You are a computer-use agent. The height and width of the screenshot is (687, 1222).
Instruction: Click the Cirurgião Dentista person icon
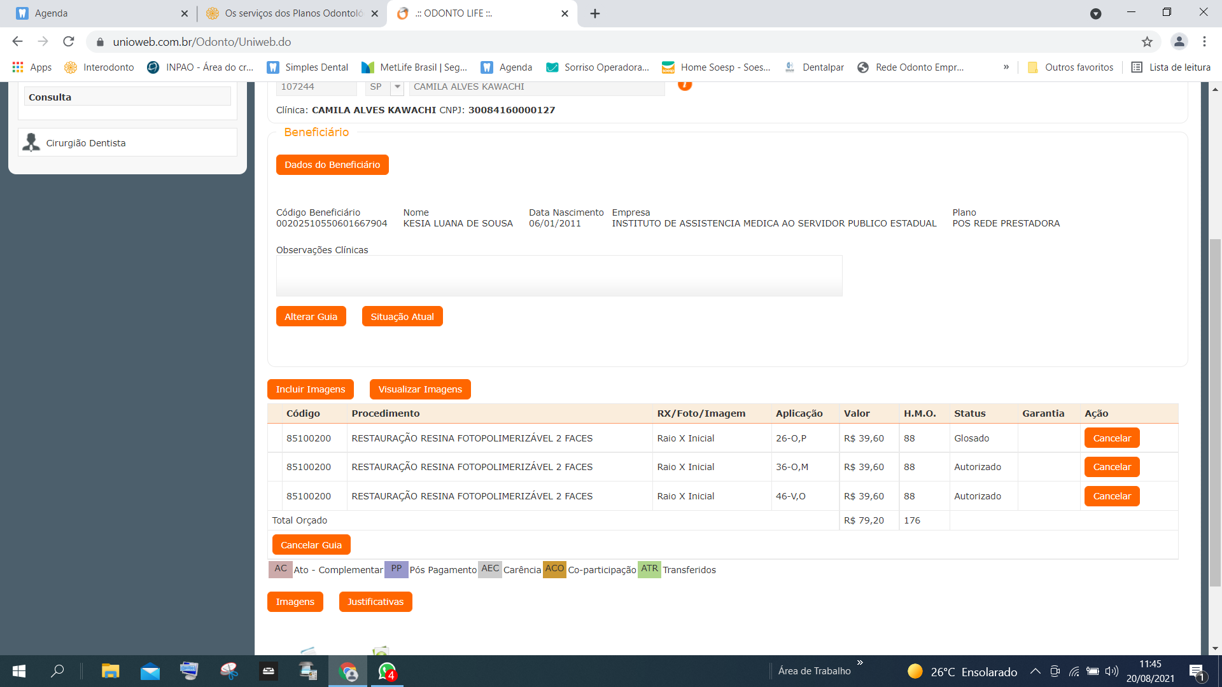pos(31,142)
